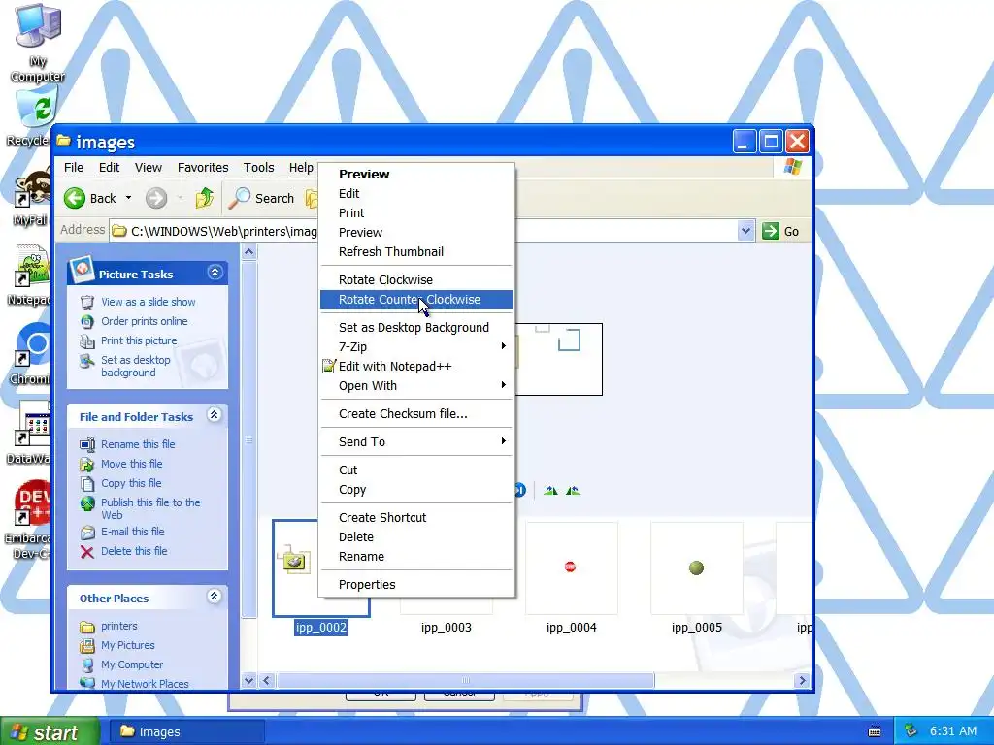Viewport: 994px width, 745px height.
Task: Click Move this file link
Action: pyautogui.click(x=132, y=464)
